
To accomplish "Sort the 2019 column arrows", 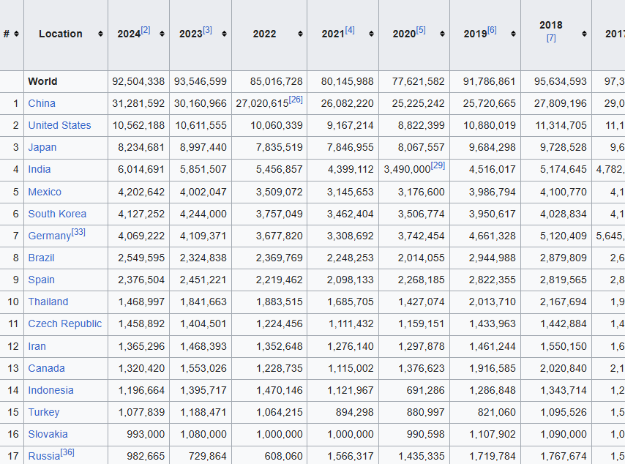I will [x=513, y=34].
